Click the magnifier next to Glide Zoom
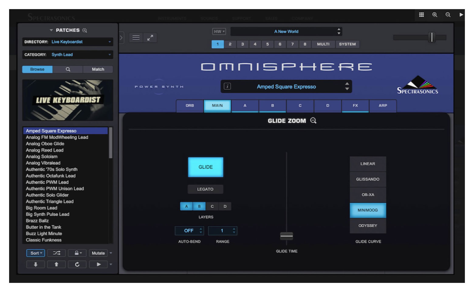The width and height of the screenshot is (474, 292). [x=313, y=121]
